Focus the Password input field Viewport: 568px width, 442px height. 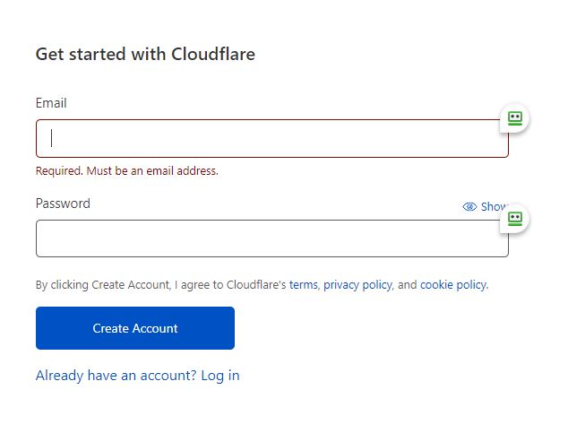point(272,238)
